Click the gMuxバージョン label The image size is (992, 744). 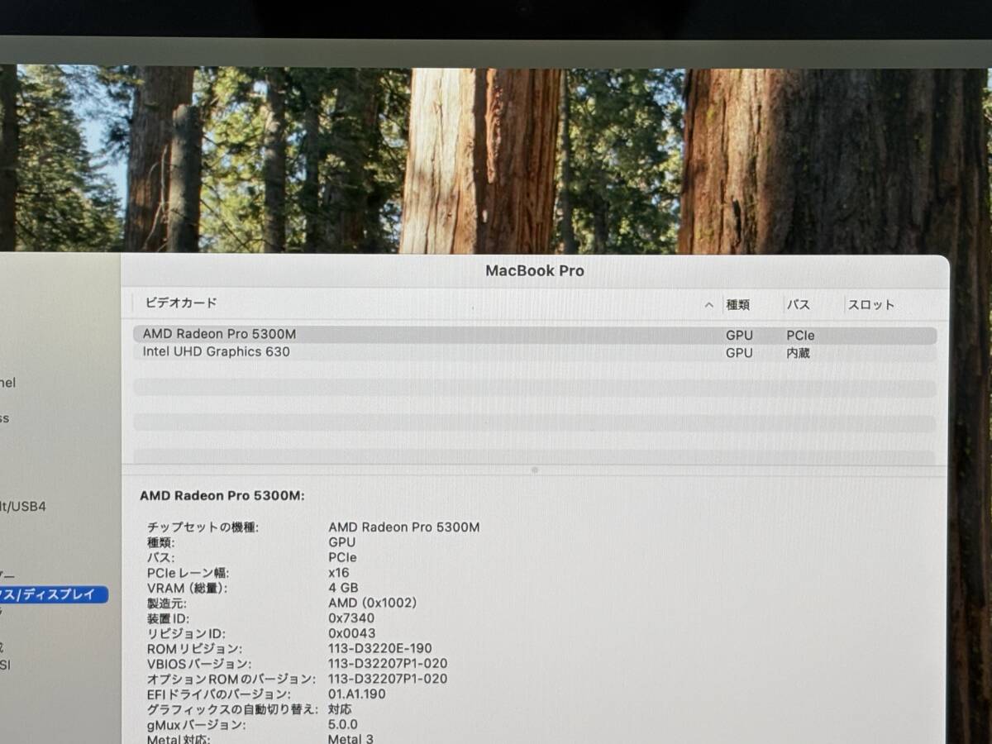196,725
